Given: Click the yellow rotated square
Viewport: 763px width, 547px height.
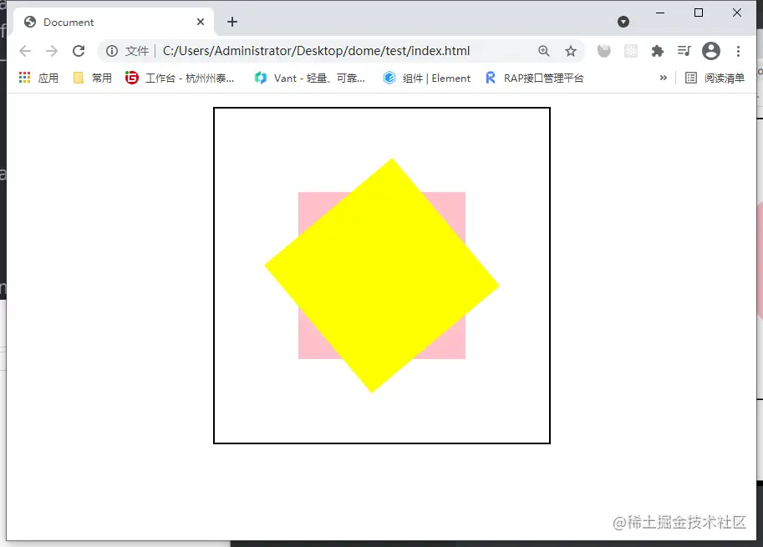Looking at the screenshot, I should point(382,276).
